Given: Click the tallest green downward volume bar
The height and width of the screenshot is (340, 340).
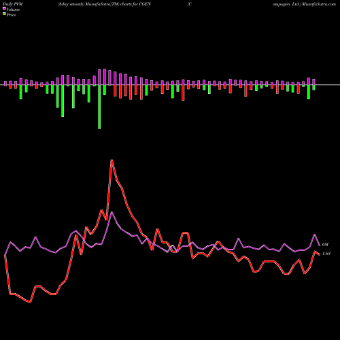Looking at the screenshot, I should [99, 107].
